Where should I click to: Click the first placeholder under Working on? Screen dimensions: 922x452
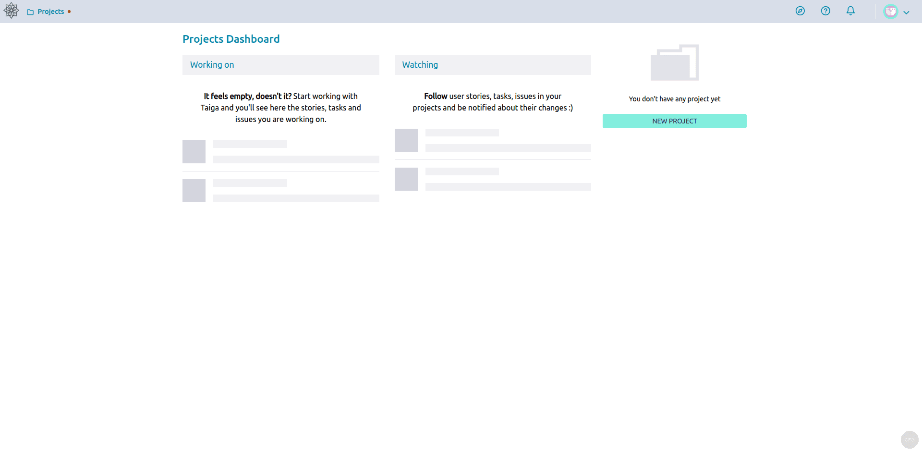tap(194, 151)
